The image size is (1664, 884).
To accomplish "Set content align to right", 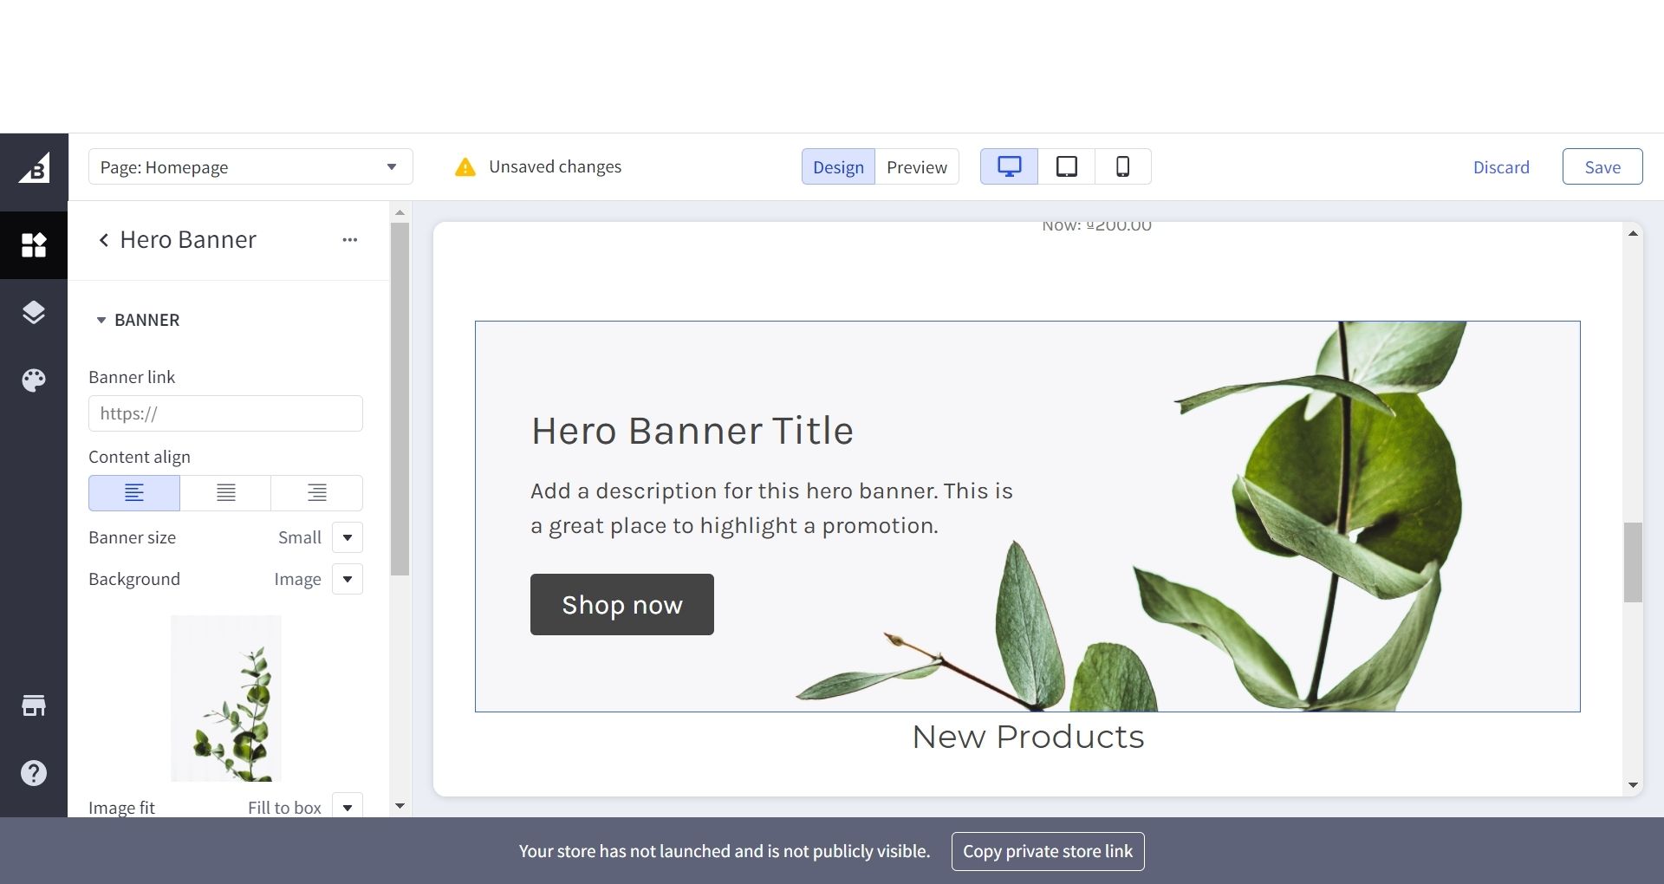I will (317, 493).
